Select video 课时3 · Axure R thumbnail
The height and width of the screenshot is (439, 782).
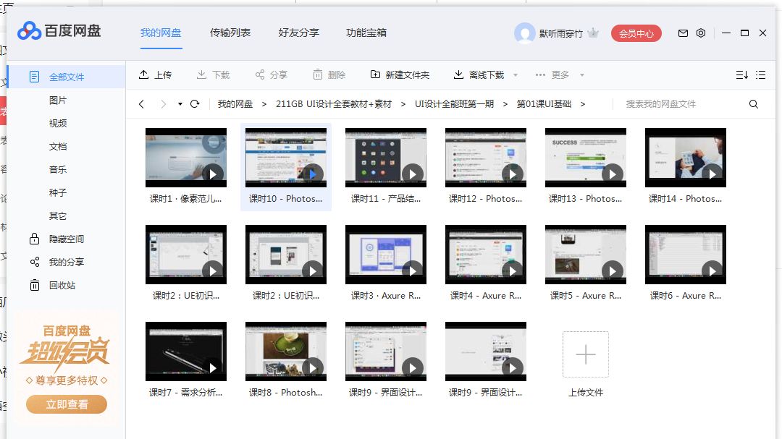(386, 255)
